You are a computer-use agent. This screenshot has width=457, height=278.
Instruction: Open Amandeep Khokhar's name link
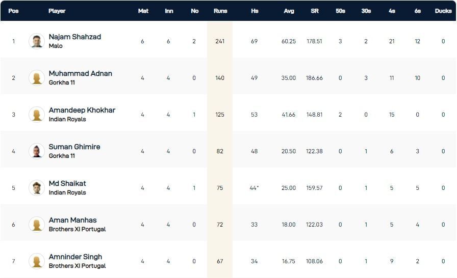pos(82,110)
